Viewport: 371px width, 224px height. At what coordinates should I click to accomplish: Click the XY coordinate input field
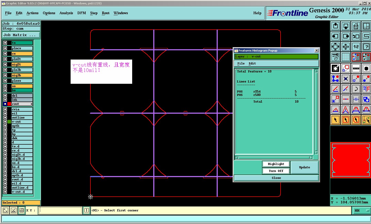coord(60,210)
